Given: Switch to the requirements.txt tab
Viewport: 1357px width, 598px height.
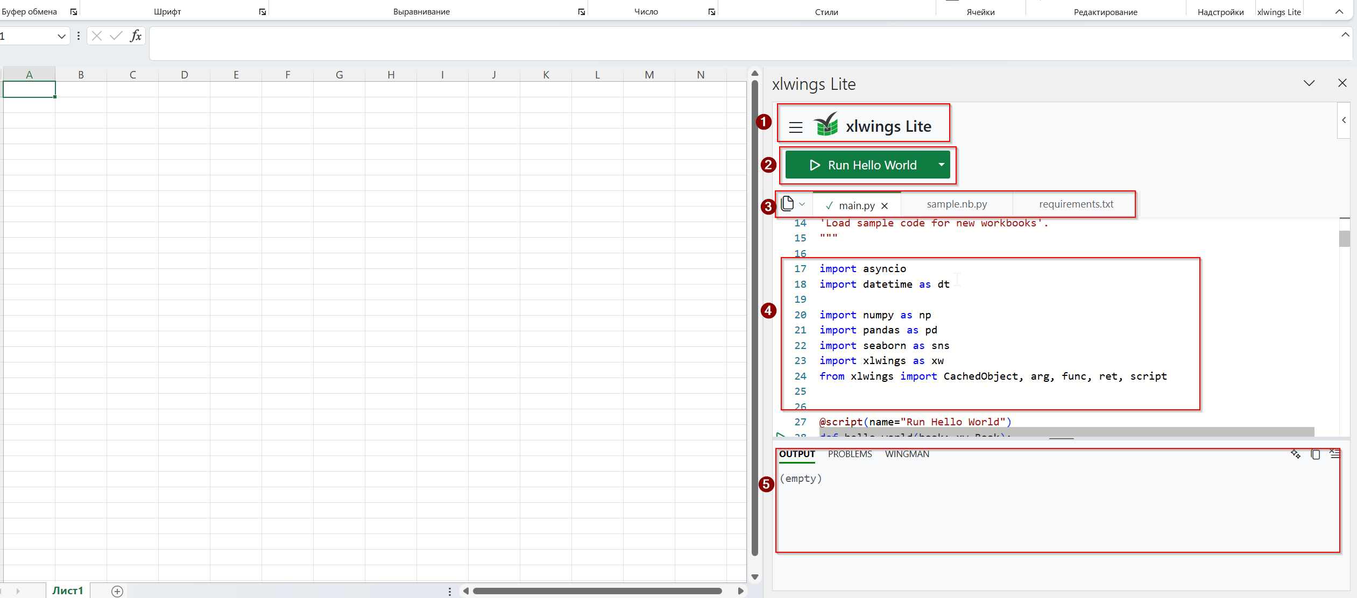Looking at the screenshot, I should pos(1076,204).
